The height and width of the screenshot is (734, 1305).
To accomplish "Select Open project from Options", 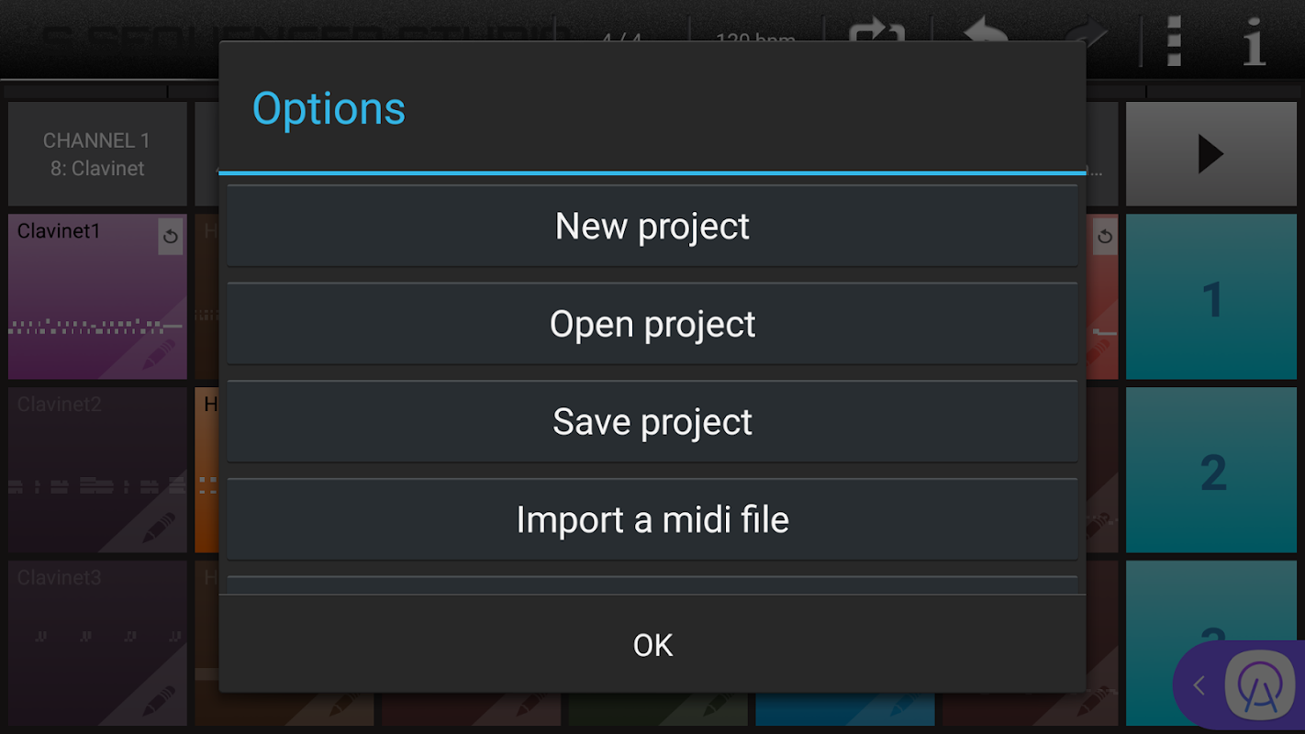I will click(x=652, y=324).
